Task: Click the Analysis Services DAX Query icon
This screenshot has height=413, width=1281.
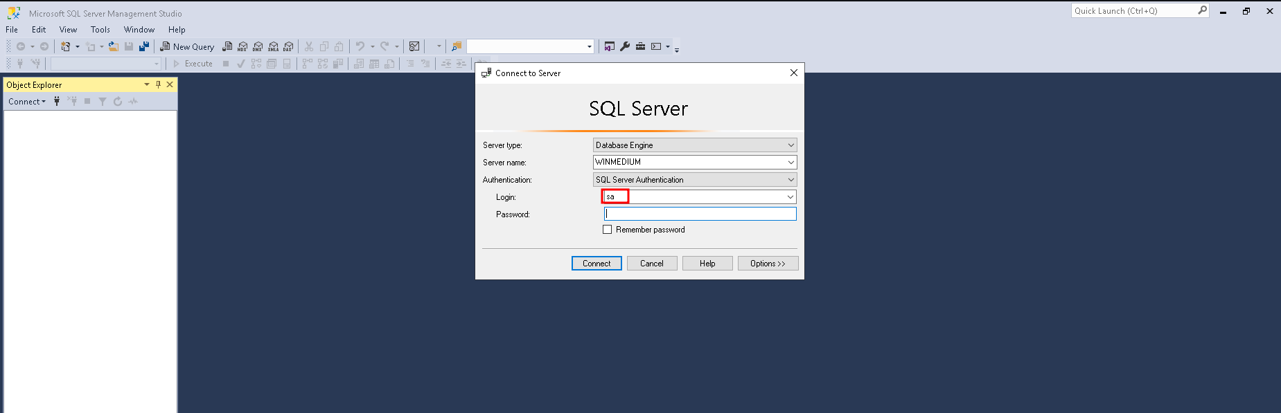Action: (x=288, y=46)
